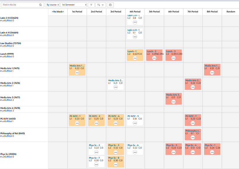Click the print icon button
The image size is (239, 169).
(110, 5)
